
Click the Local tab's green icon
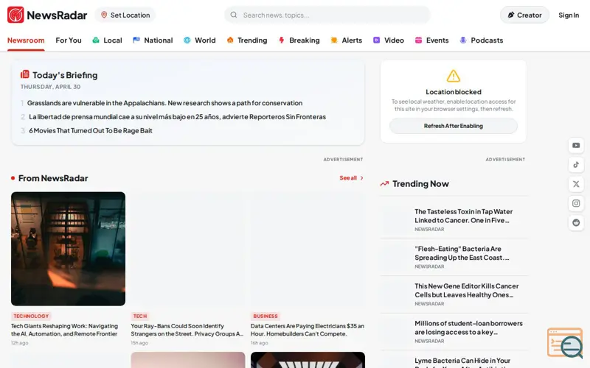(x=96, y=40)
